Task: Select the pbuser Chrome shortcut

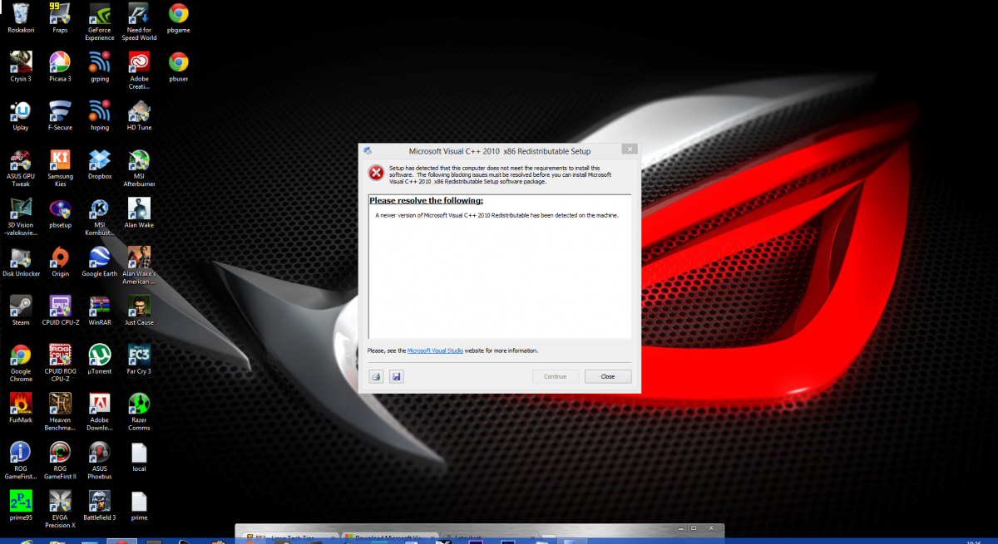Action: [x=179, y=67]
